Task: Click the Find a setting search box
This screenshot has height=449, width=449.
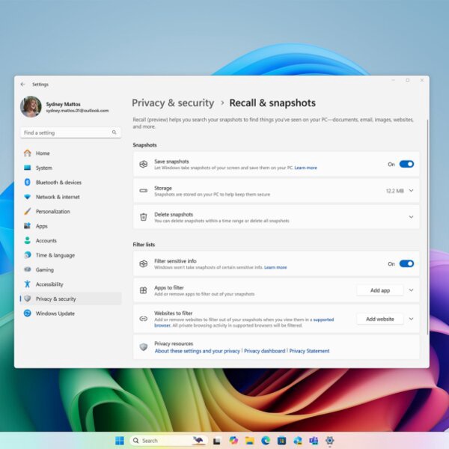Action: pos(70,132)
